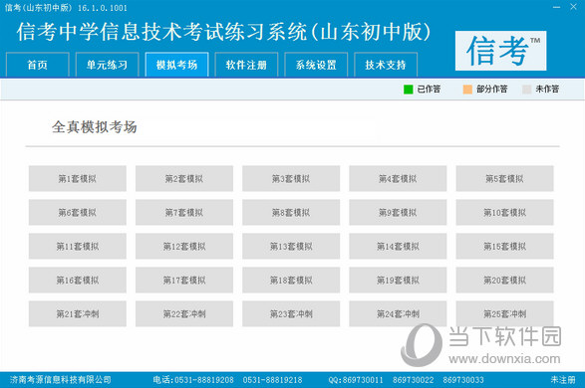The width and height of the screenshot is (585, 388).
Task: Start 第1套模拟 exam
Action: pyautogui.click(x=78, y=179)
